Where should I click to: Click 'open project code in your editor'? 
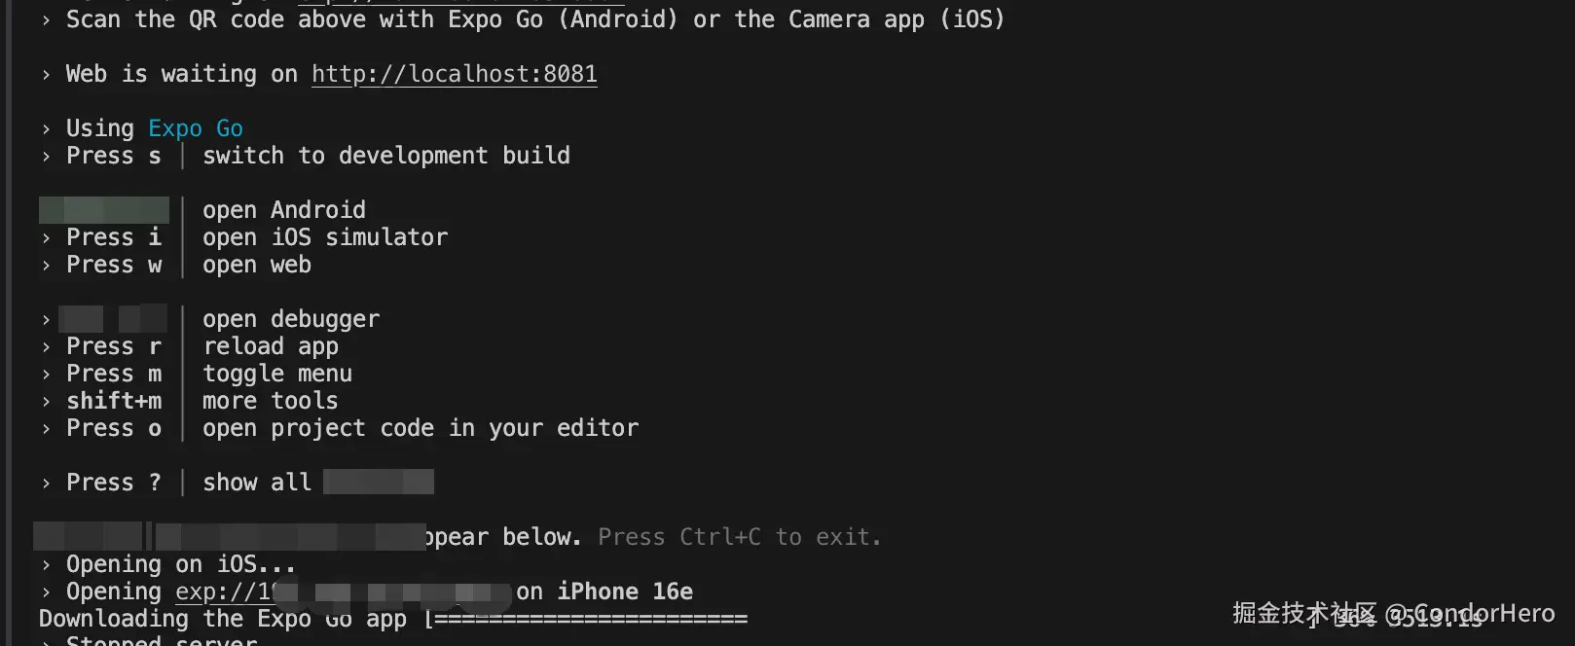421,428
